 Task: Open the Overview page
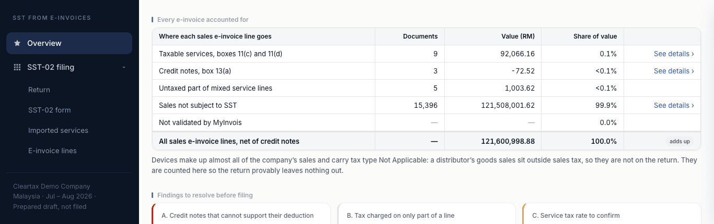click(x=69, y=43)
